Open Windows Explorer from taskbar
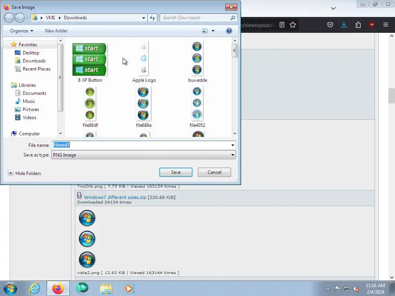Screen dimensions: 395x296 point(106,288)
